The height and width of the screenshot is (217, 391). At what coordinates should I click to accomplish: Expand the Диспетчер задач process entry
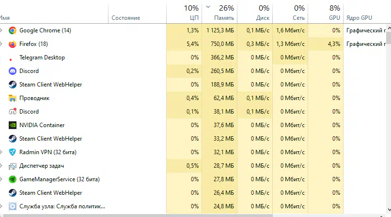1,166
